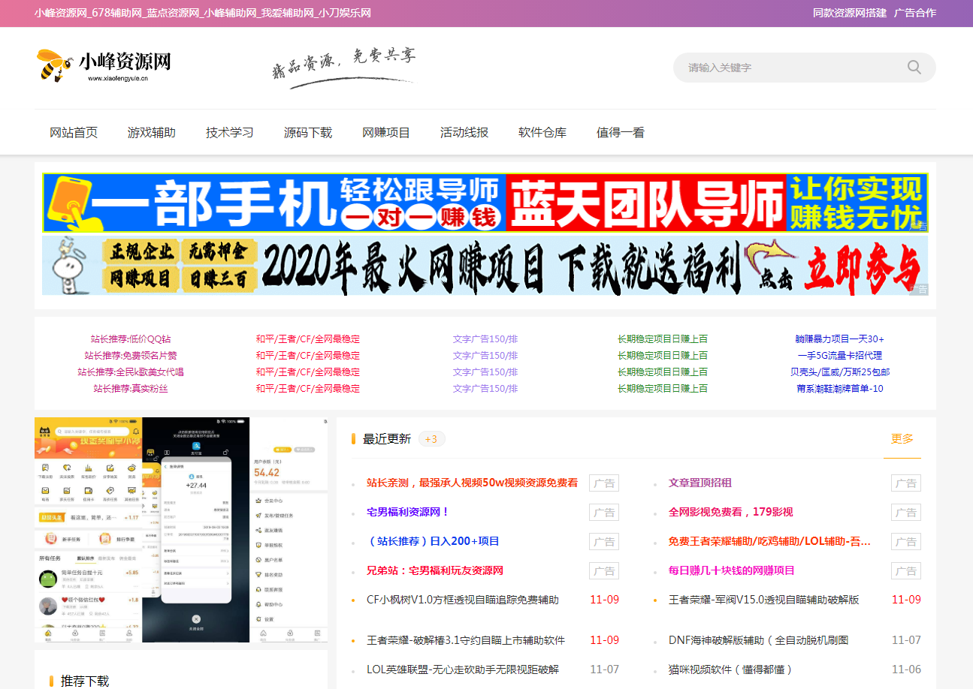Click the +3 badge beside 最近更新
Image resolution: width=973 pixels, height=689 pixels.
pos(431,439)
